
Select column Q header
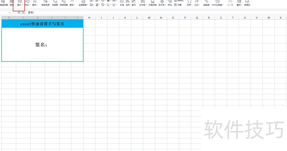click(197, 18)
